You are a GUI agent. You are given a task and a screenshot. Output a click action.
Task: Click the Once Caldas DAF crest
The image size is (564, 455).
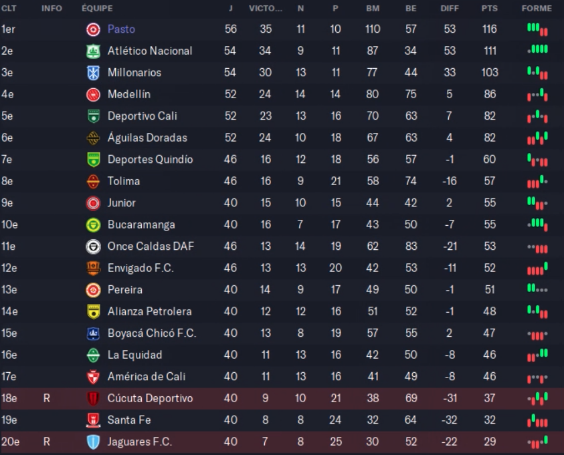tap(93, 247)
